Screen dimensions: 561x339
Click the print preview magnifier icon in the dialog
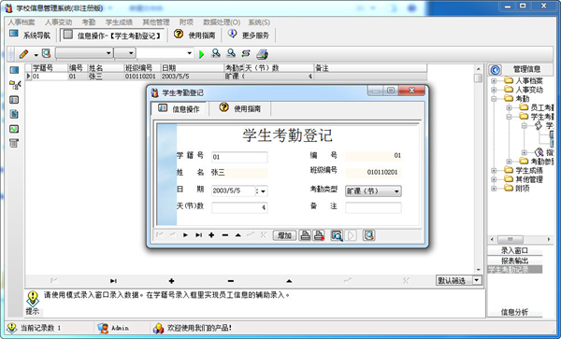pyautogui.click(x=337, y=235)
